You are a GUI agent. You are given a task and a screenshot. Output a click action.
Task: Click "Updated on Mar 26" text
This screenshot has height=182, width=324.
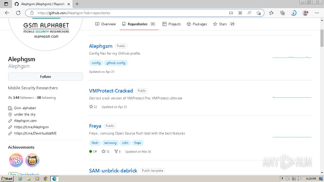[138, 152]
